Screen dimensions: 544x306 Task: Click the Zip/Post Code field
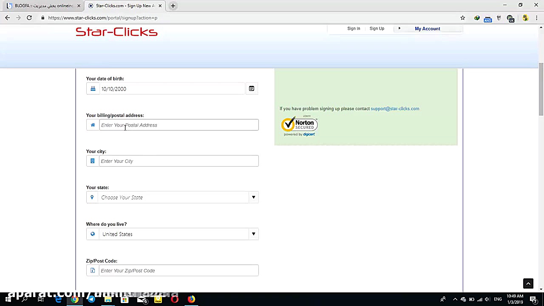[179, 270]
